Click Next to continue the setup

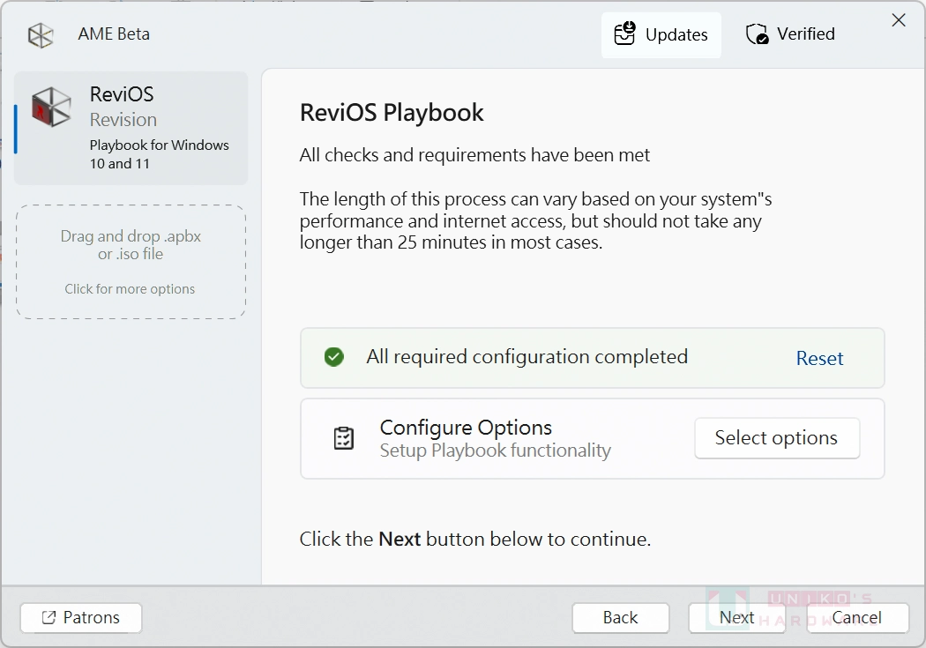(737, 618)
